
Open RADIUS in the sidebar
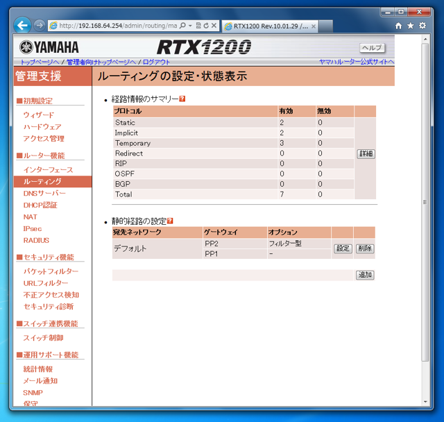[36, 240]
